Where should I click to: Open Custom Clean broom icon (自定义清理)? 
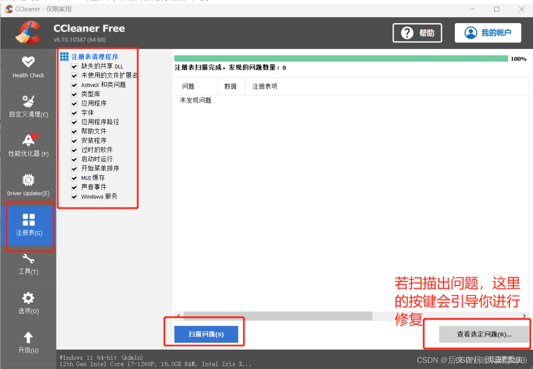(28, 101)
